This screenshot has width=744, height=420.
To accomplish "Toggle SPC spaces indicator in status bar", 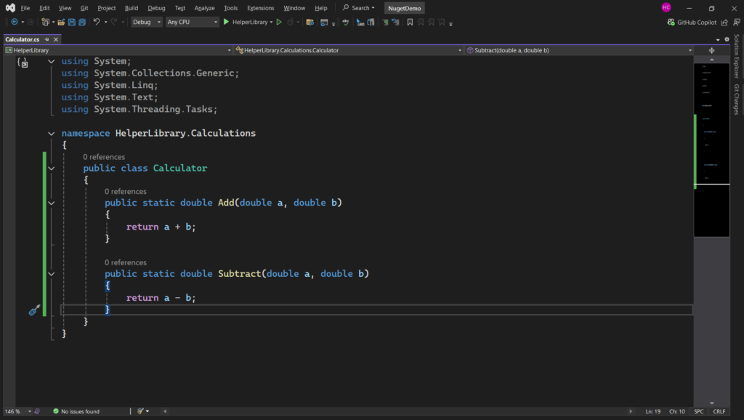I will [699, 411].
